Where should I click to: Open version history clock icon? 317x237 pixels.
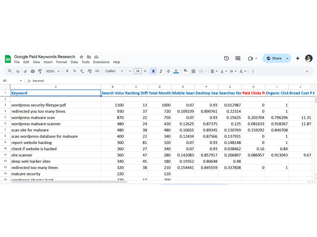(226, 58)
